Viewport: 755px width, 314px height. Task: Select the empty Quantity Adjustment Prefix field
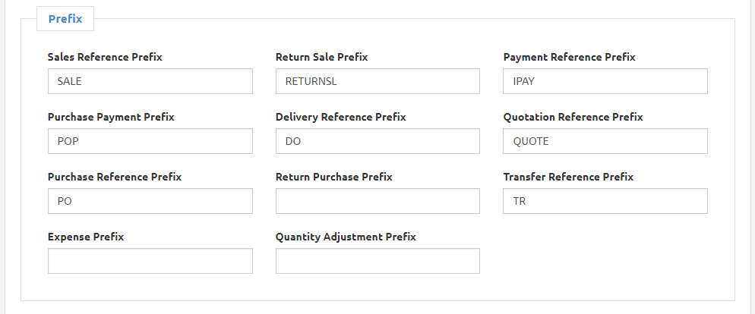tap(377, 261)
